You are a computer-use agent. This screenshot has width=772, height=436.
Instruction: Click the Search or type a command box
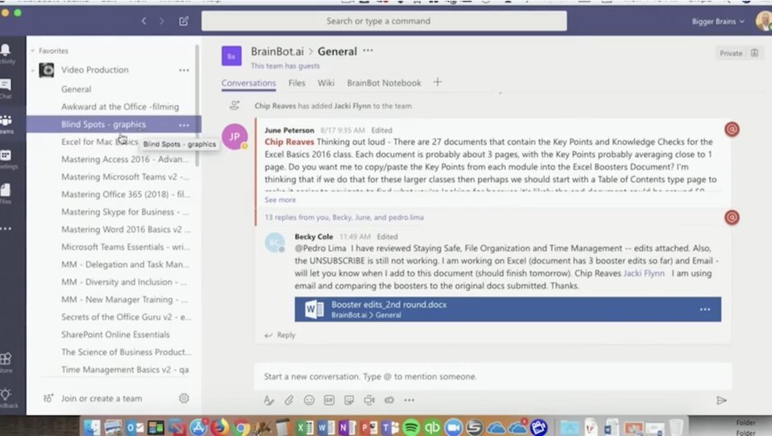point(384,21)
